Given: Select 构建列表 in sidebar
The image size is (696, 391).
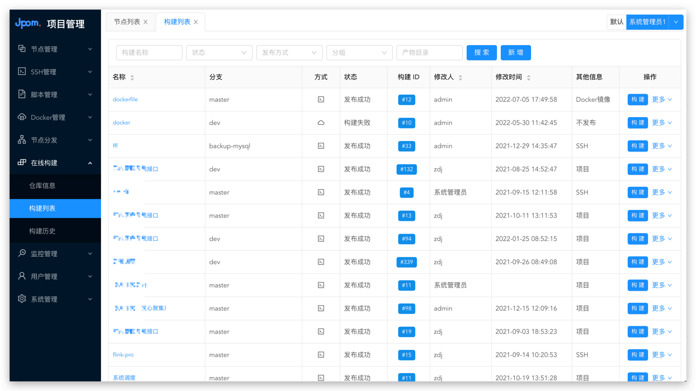Looking at the screenshot, I should point(55,209).
